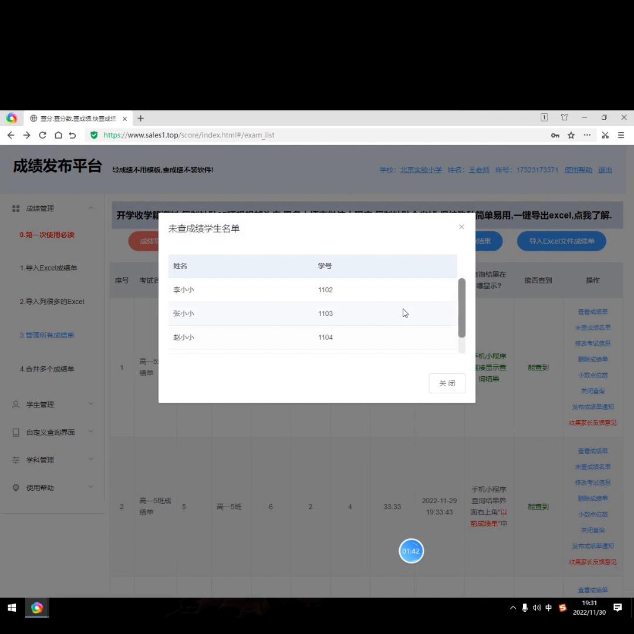The height and width of the screenshot is (634, 634).
Task: Click the 360 browser taskbar icon
Action: point(37,608)
